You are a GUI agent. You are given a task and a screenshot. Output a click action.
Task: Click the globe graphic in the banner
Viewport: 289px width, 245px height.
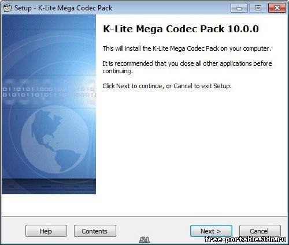(x=55, y=140)
